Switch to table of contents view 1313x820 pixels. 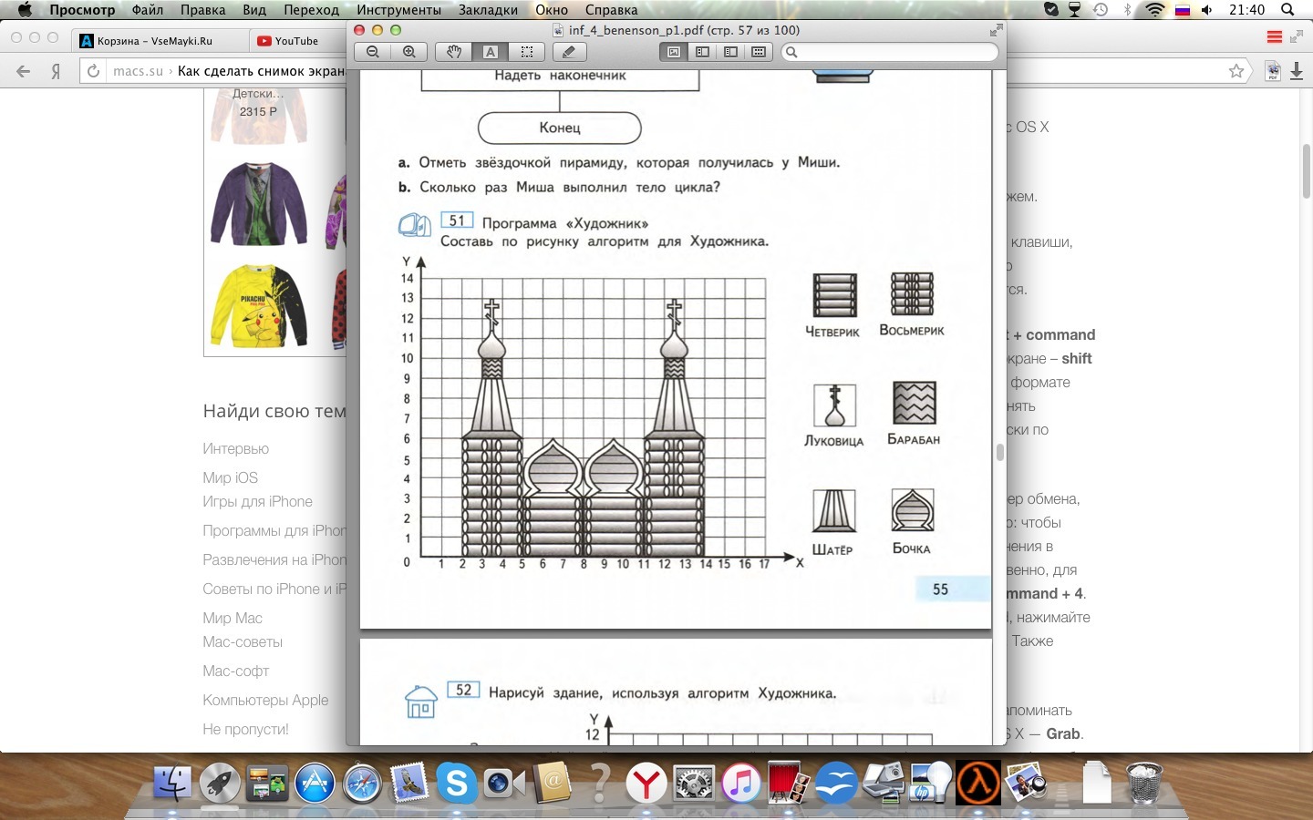click(730, 52)
